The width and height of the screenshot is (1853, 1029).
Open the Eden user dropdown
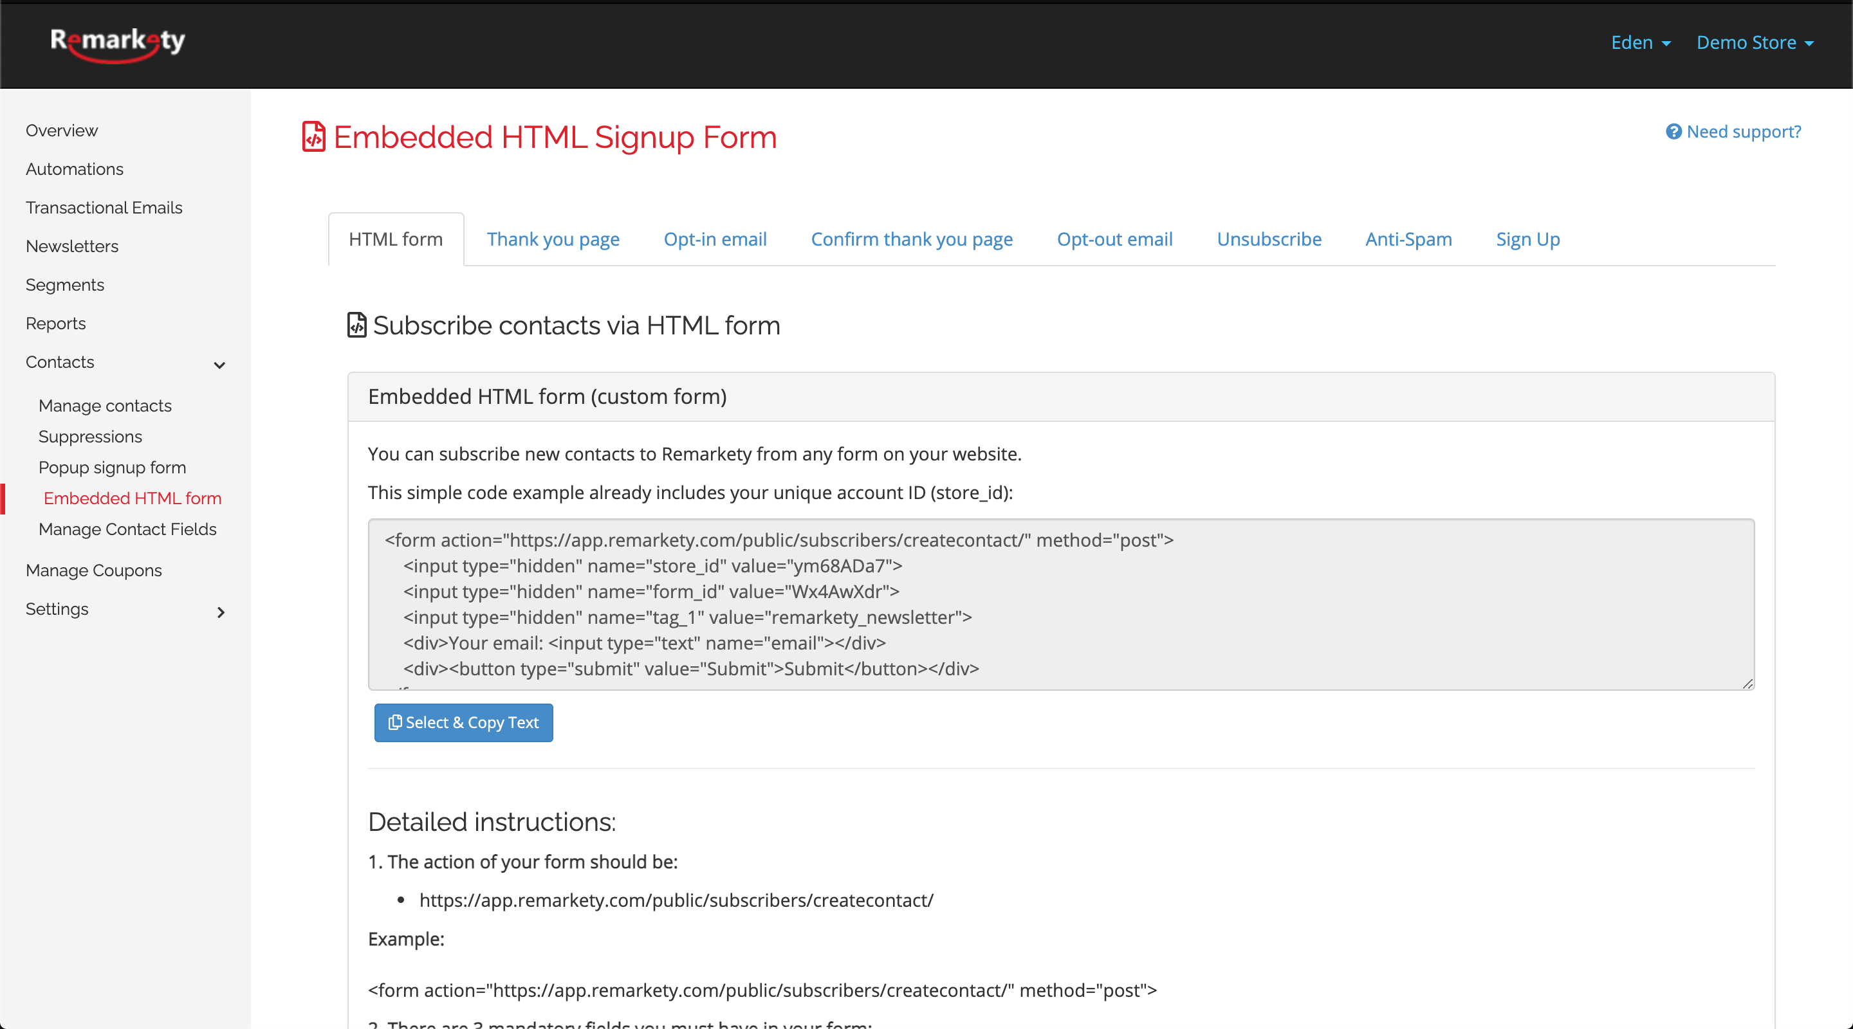(x=1640, y=42)
